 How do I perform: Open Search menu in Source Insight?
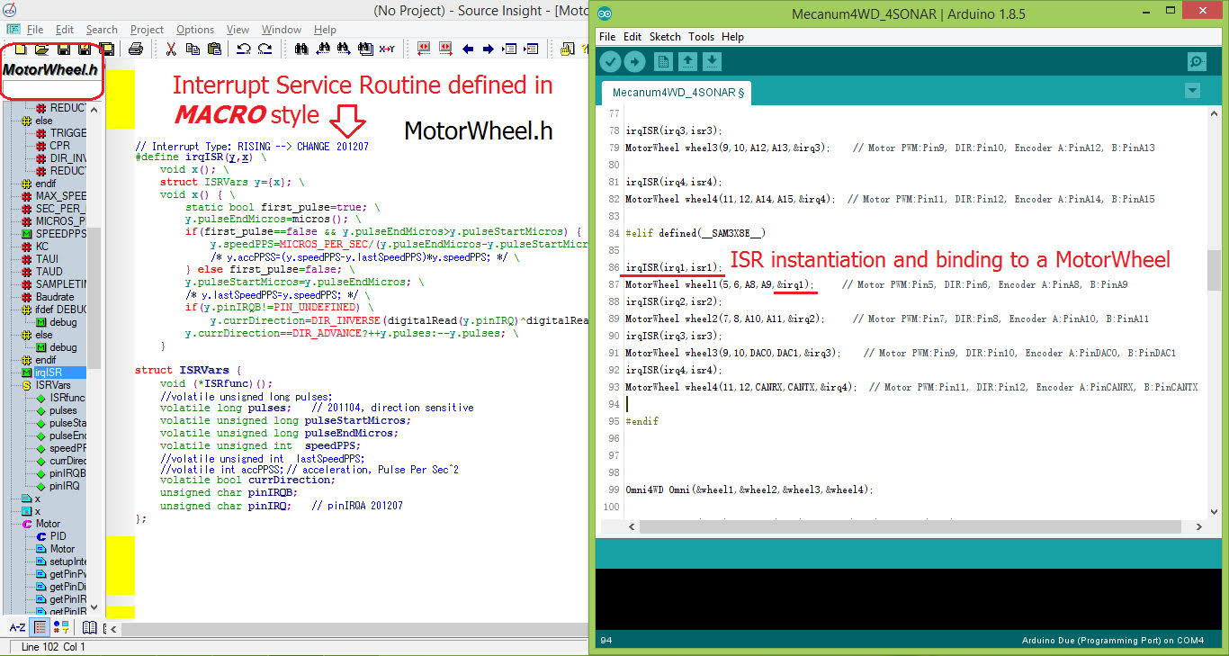[x=102, y=30]
